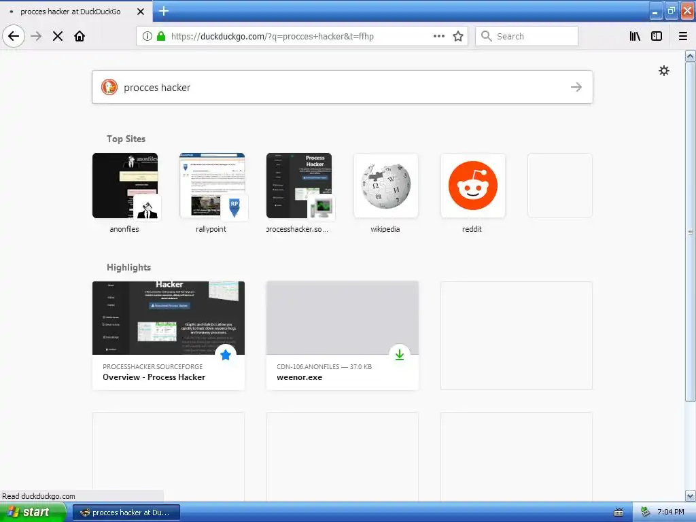
Task: Open the Firefox hamburger menu
Action: 683,36
